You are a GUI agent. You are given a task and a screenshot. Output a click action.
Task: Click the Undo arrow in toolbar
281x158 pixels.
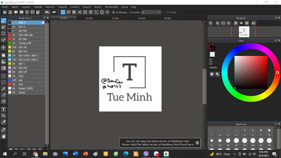pyautogui.click(x=47, y=12)
